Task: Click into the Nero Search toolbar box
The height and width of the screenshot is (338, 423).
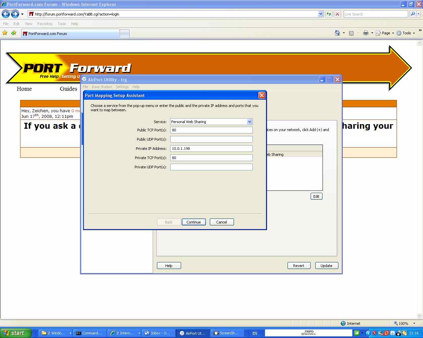Action: coord(308,333)
